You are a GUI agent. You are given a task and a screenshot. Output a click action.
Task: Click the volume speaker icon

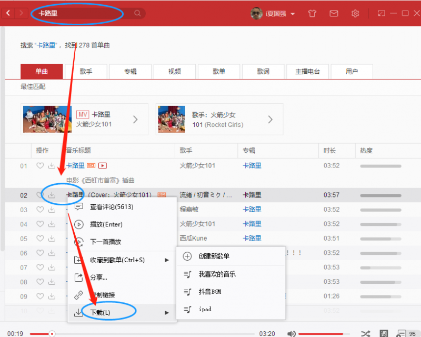click(x=292, y=333)
